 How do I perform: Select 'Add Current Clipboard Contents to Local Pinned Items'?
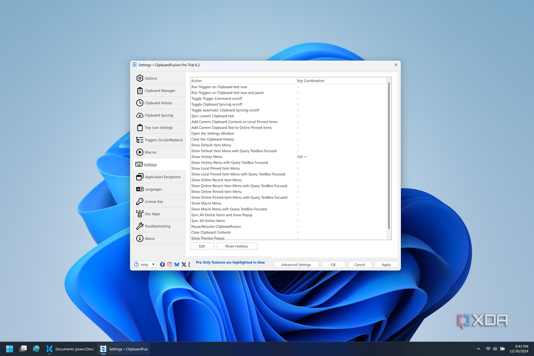(x=289, y=122)
